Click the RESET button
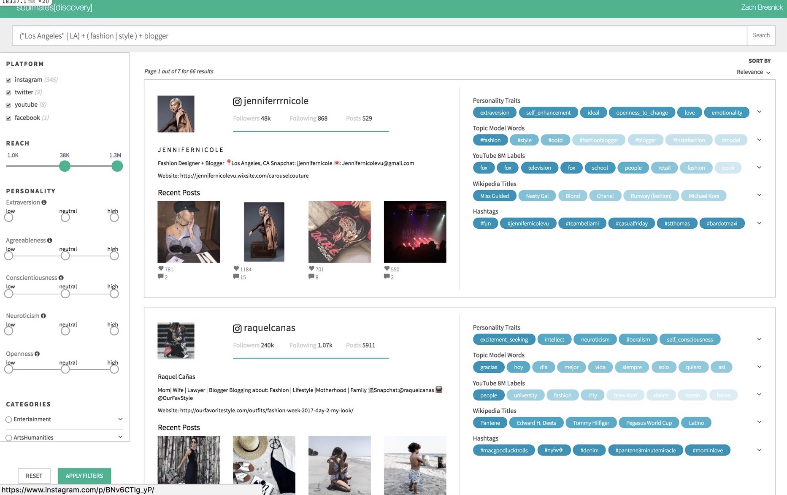The image size is (787, 495). pyautogui.click(x=34, y=476)
